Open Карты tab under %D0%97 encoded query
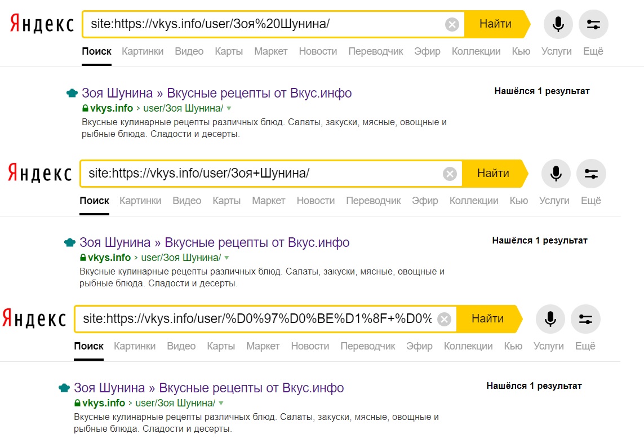This screenshot has width=644, height=447. pyautogui.click(x=221, y=346)
